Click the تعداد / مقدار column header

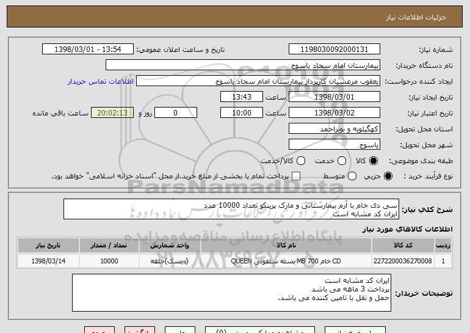109,246
